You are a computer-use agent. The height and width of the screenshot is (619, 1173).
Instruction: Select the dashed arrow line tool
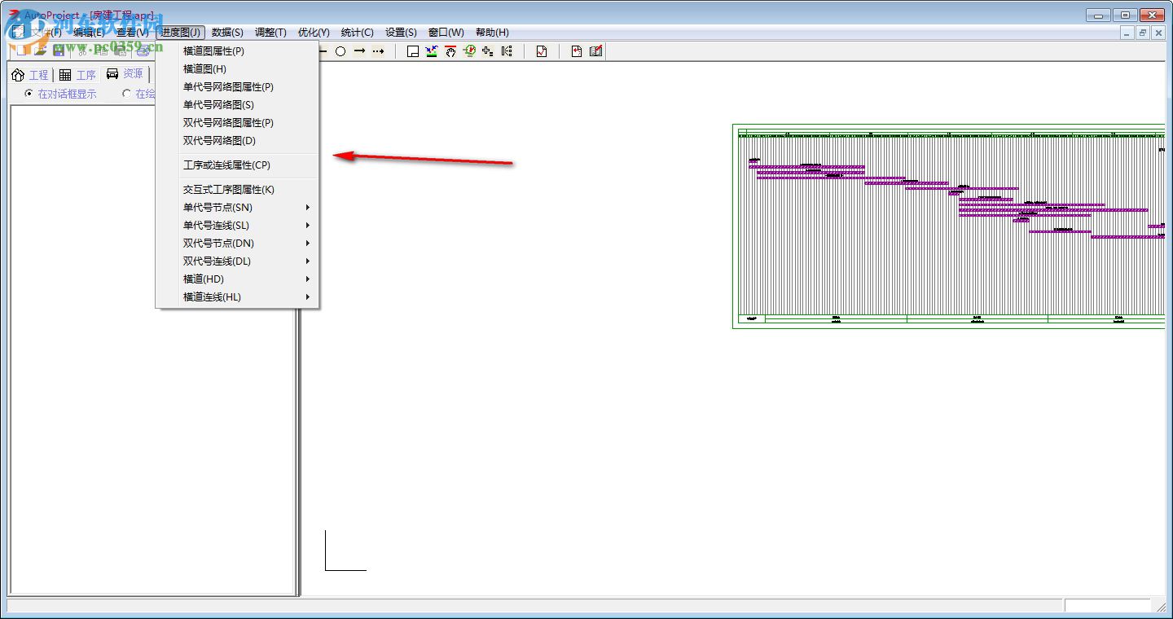click(378, 51)
